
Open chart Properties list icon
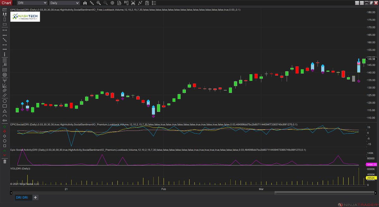point(154,3)
